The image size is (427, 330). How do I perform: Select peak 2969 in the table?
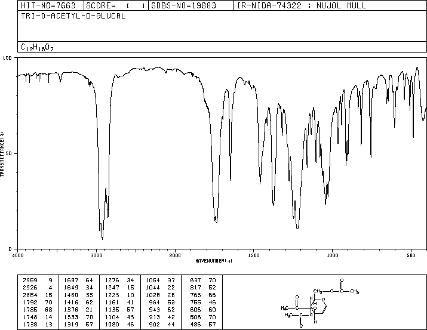pyautogui.click(x=30, y=280)
